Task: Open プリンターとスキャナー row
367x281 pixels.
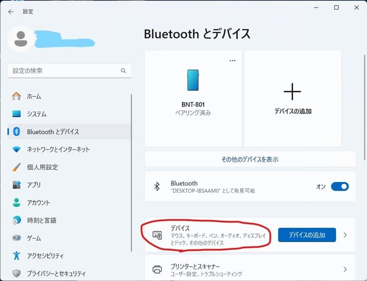Action: tap(250, 268)
